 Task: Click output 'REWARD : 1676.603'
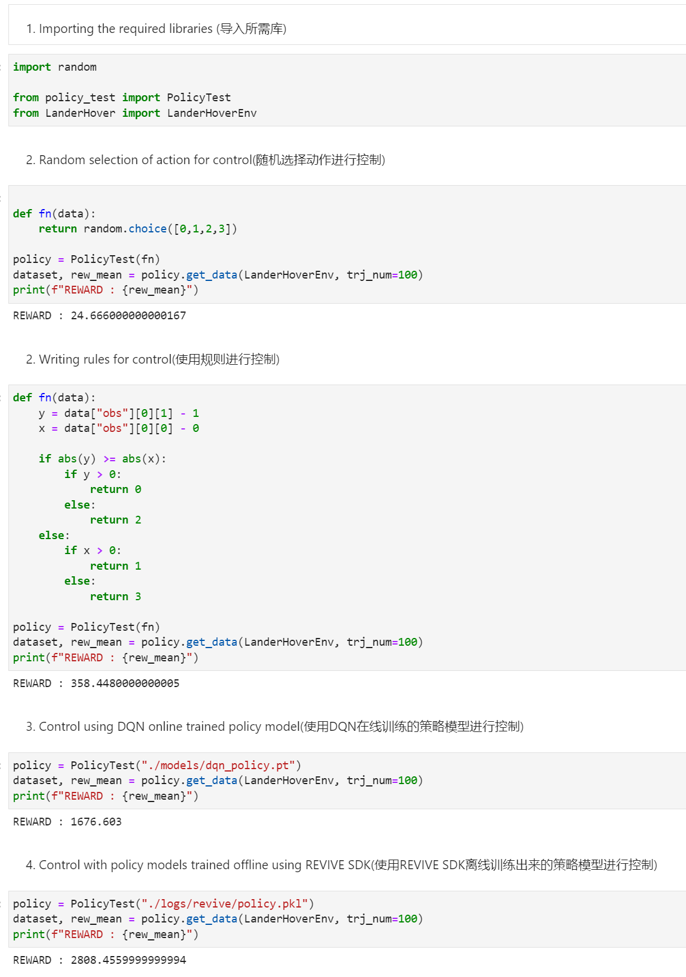click(x=68, y=822)
